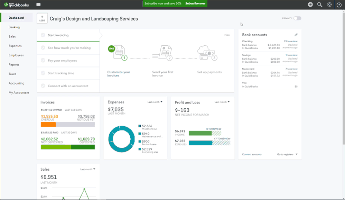
Task: Click Start tracking time check circle
Action: click(x=43, y=73)
